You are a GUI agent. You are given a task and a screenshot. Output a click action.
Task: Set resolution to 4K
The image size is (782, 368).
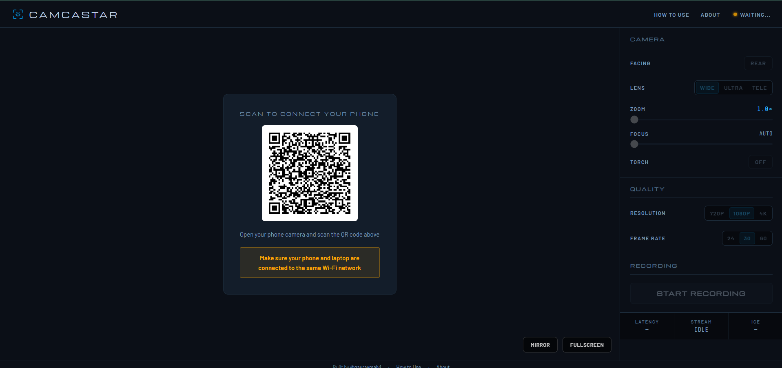763,214
